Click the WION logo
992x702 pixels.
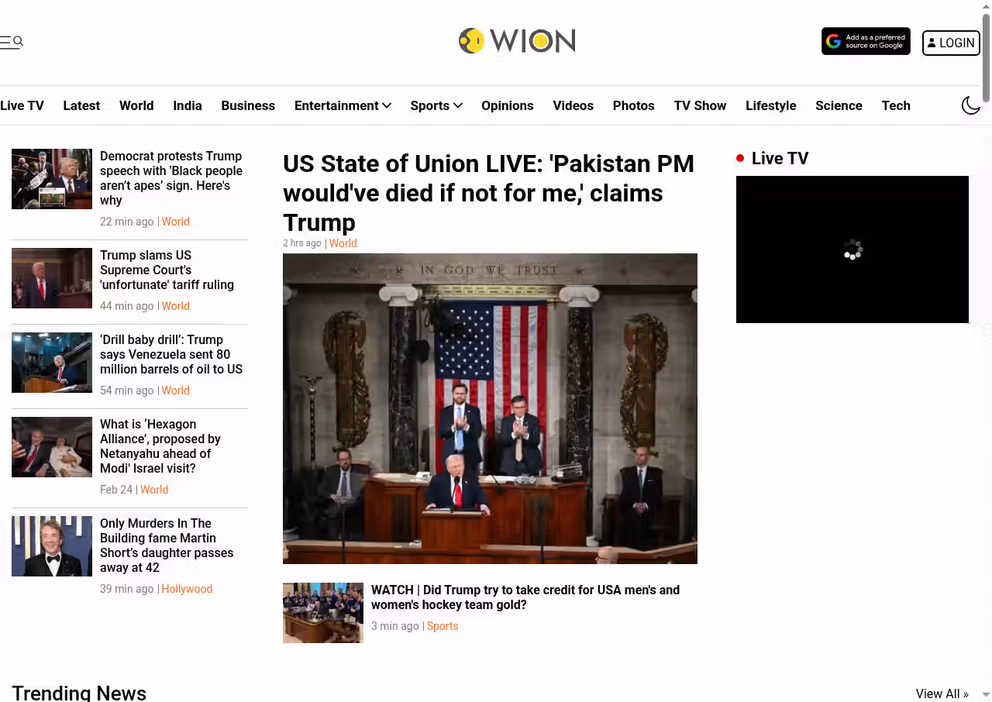[517, 41]
